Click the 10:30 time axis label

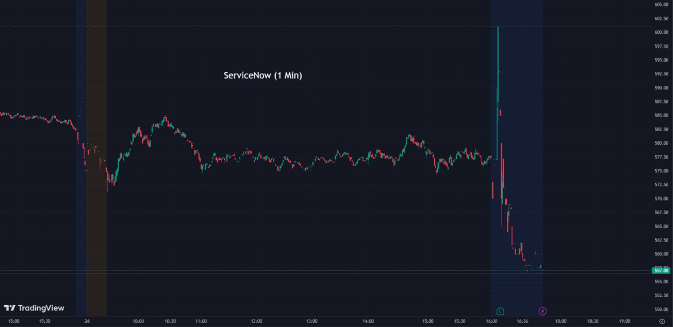pyautogui.click(x=170, y=321)
